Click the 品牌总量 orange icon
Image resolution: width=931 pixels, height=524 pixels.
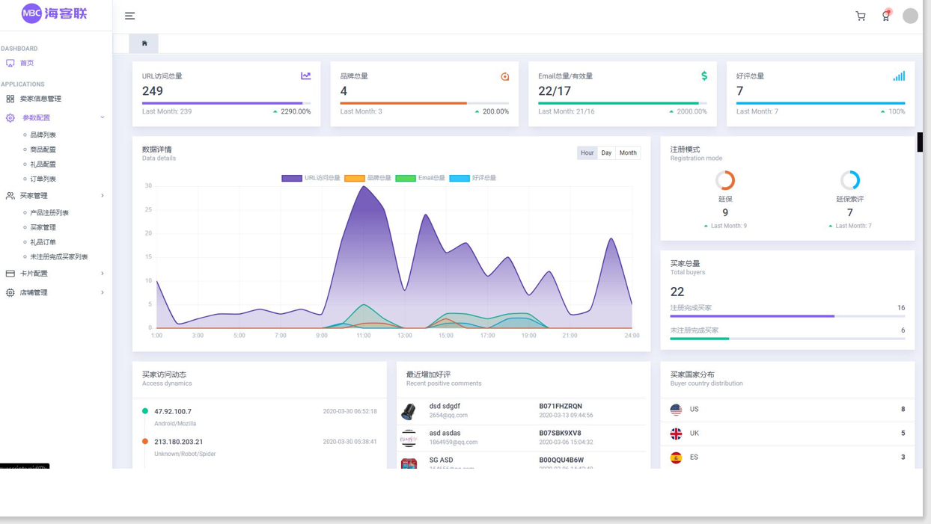(504, 76)
